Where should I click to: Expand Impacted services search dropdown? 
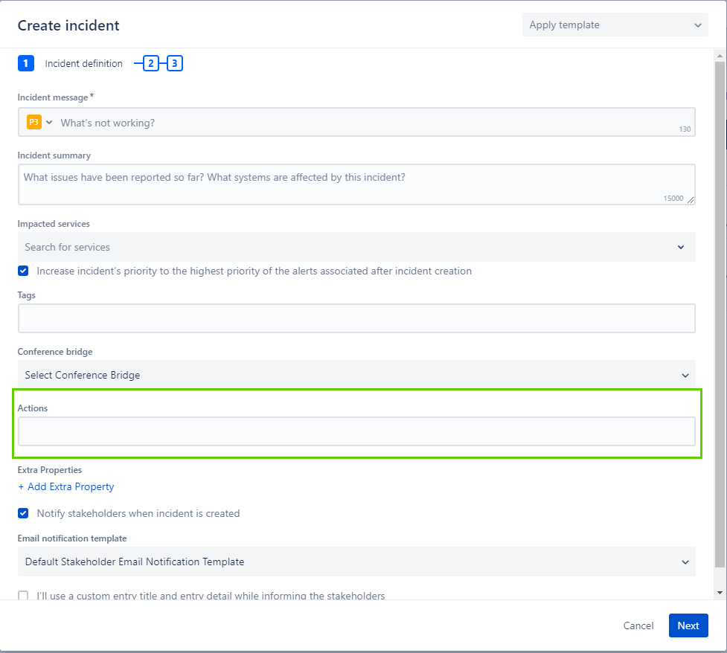356,247
